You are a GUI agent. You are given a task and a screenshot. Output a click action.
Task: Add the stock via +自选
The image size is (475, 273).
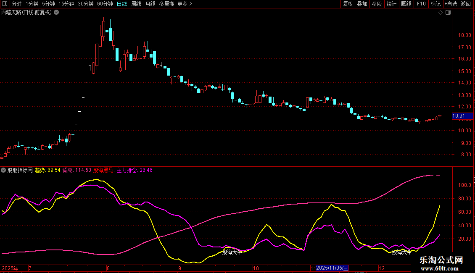click(451, 4)
